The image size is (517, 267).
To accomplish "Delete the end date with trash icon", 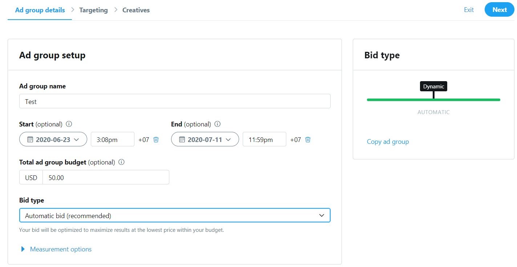I will click(308, 139).
